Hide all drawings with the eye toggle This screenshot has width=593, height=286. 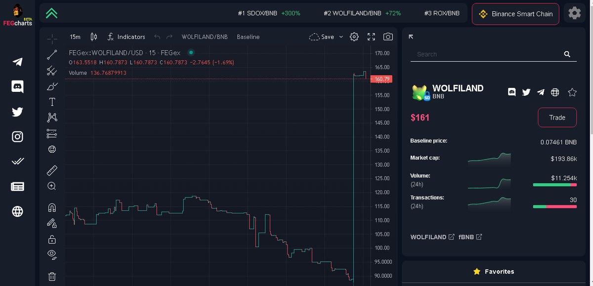[x=52, y=254]
